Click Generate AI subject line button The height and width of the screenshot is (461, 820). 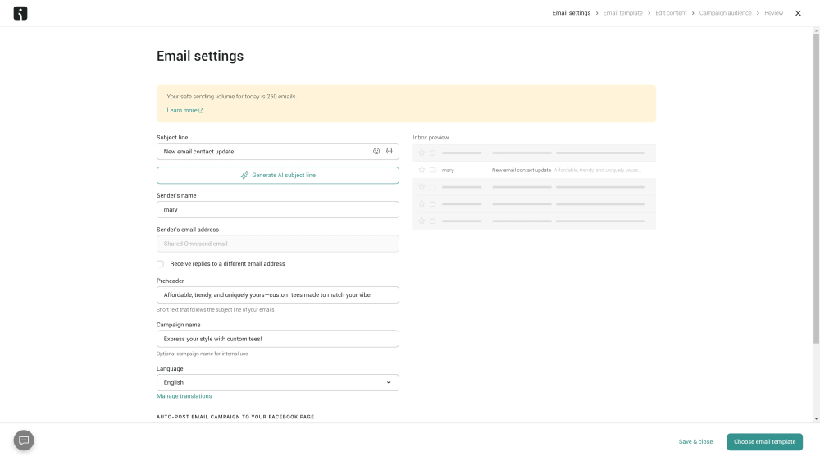[x=277, y=176]
